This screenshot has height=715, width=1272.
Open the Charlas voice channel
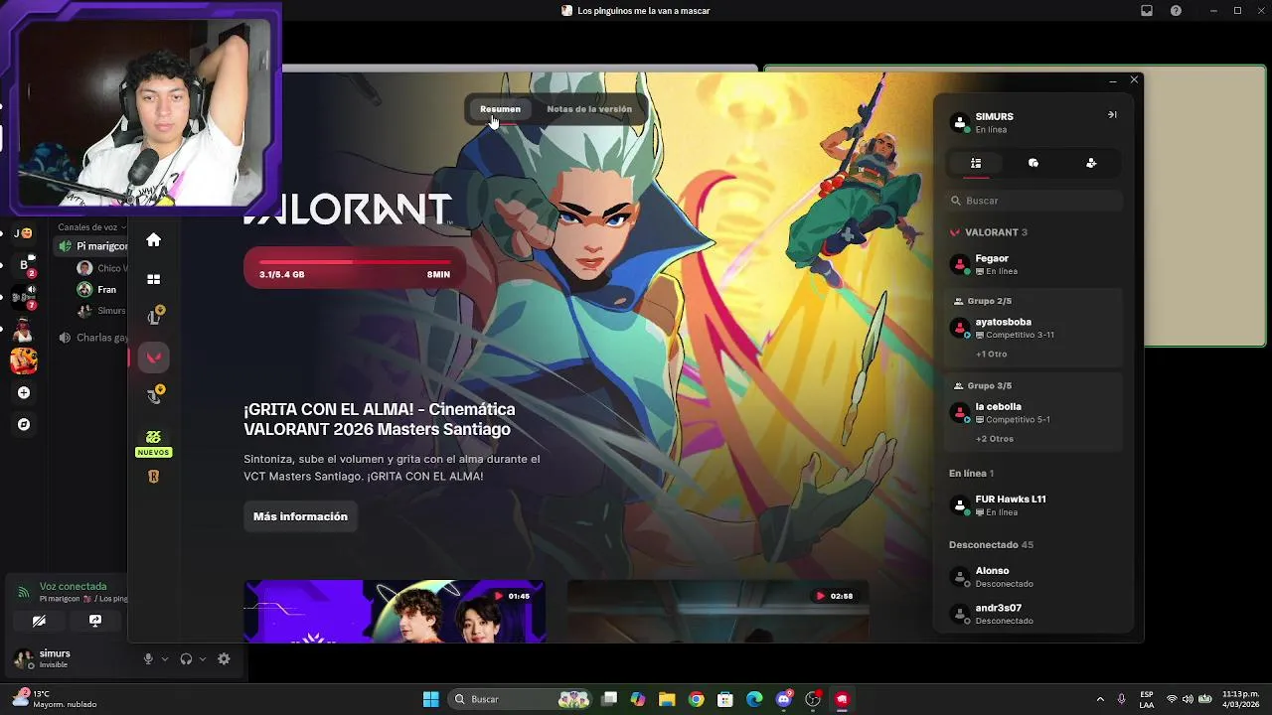pyautogui.click(x=91, y=338)
